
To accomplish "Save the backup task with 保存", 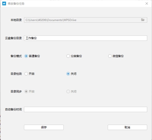I will point(44,127).
